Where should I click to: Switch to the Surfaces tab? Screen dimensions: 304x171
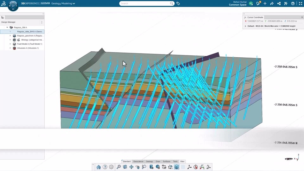pos(167,161)
